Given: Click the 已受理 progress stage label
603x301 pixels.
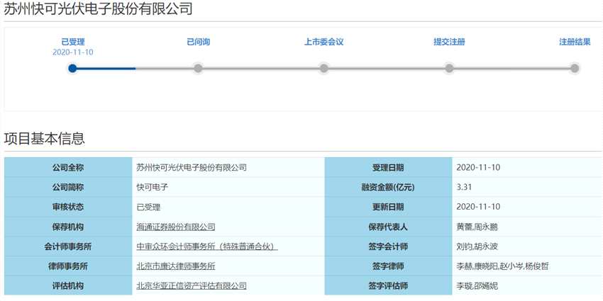Looking at the screenshot, I should pyautogui.click(x=72, y=42).
